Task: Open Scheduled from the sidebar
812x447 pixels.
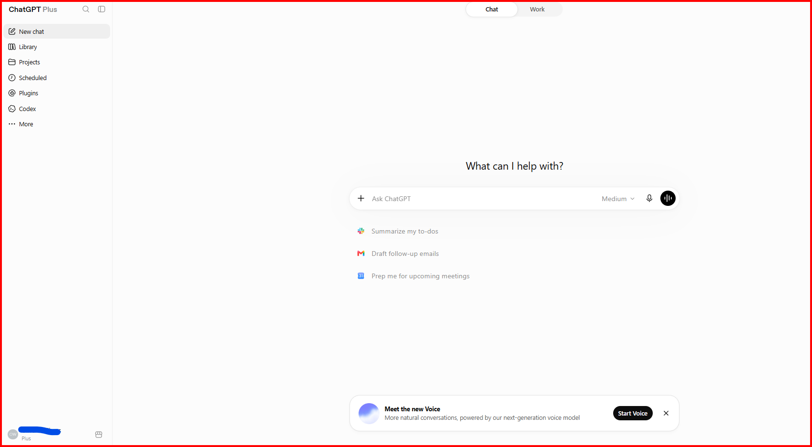Action: coord(57,78)
